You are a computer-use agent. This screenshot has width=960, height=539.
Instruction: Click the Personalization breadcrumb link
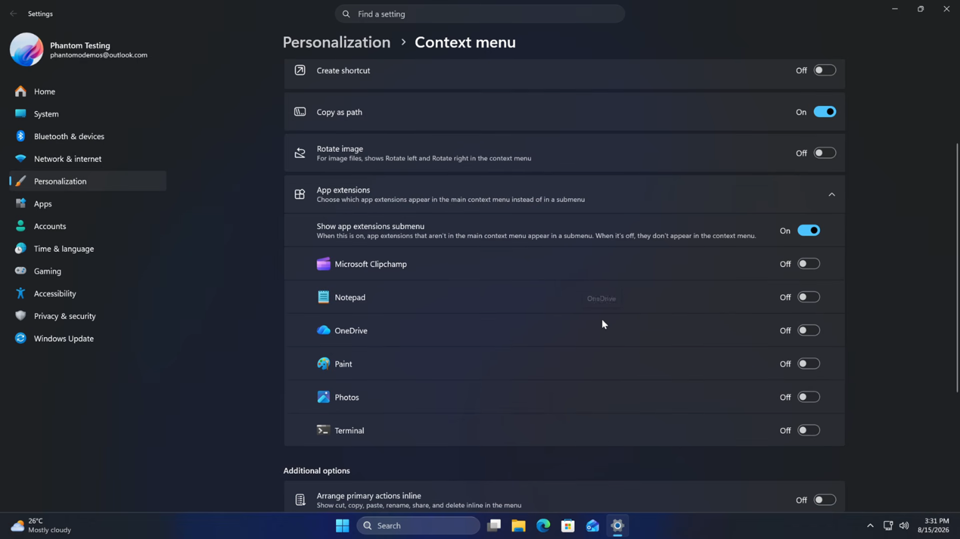click(x=337, y=42)
